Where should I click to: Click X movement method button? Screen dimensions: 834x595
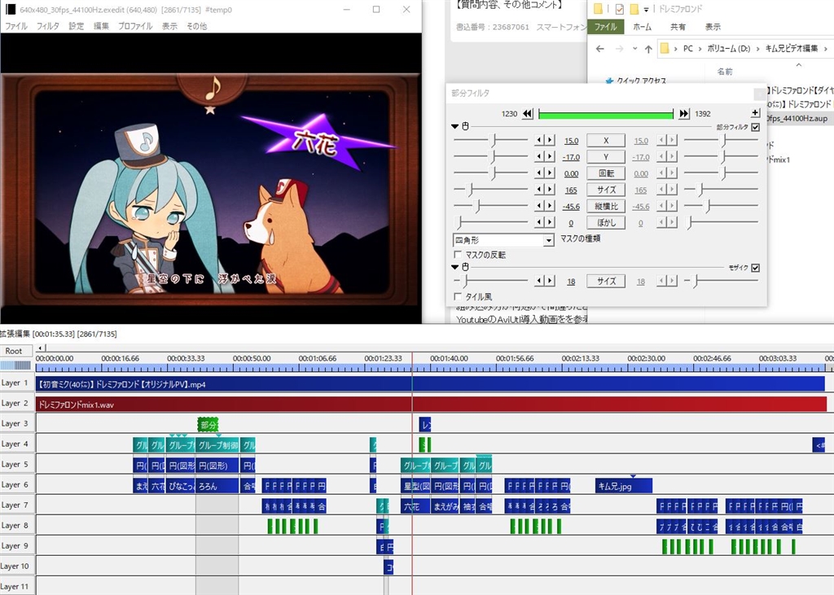[x=606, y=140]
